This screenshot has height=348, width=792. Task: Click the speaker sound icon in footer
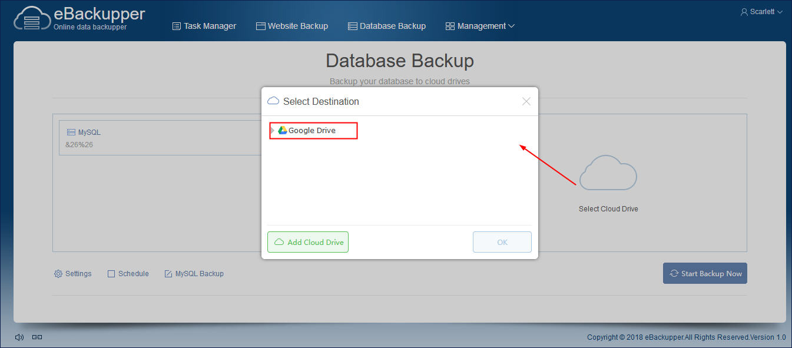pos(19,337)
